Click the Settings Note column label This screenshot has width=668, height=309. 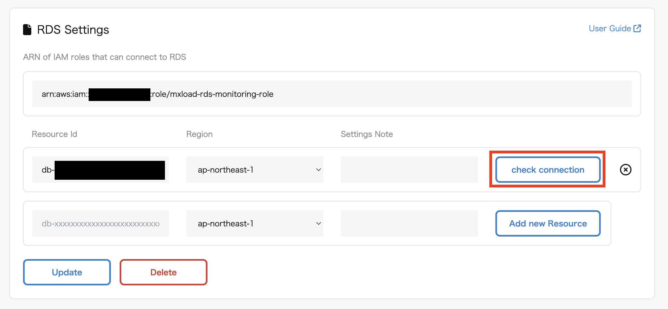coord(367,134)
